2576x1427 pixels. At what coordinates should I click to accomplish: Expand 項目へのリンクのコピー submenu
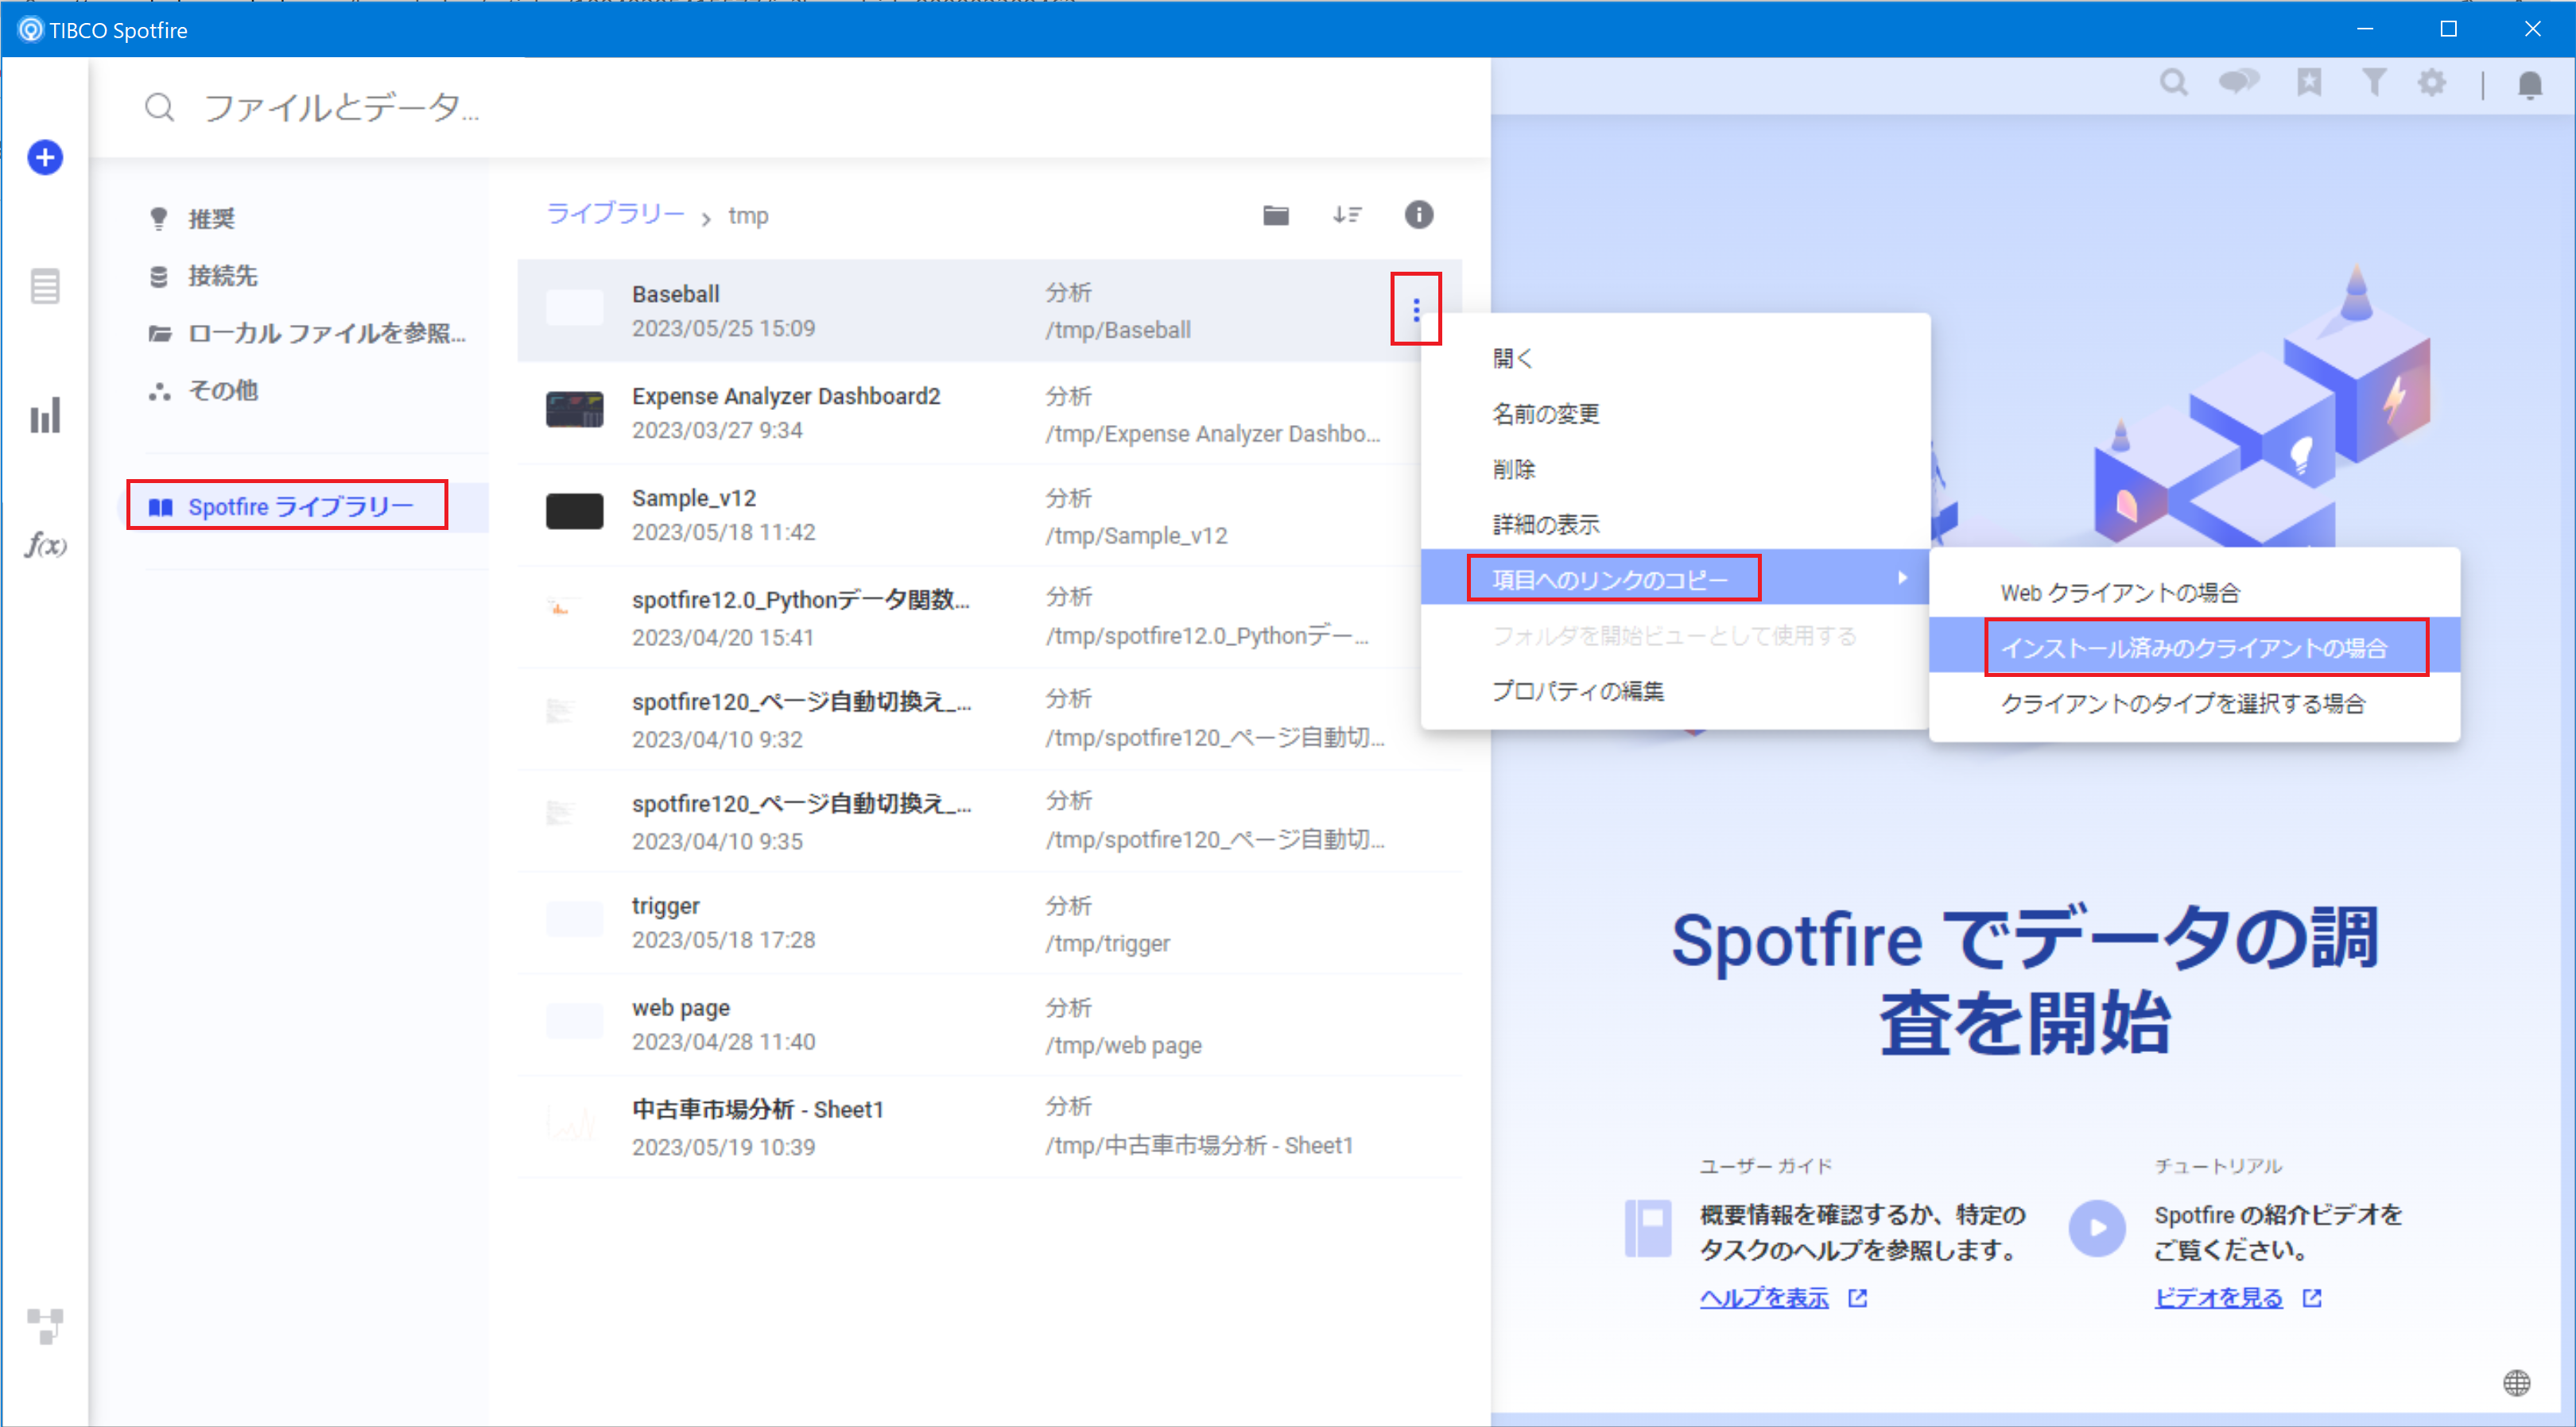(x=1675, y=578)
